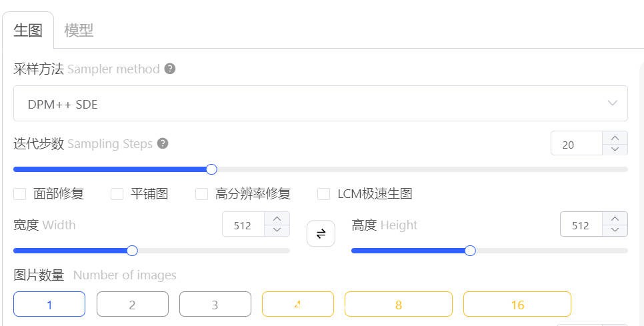This screenshot has height=326, width=644.
Task: Decrease Height using the down stepper arrow
Action: pos(615,230)
